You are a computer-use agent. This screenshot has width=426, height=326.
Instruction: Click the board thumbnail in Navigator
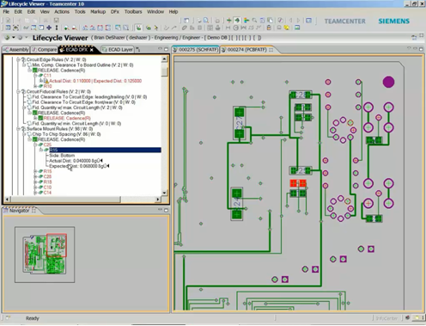(x=45, y=255)
